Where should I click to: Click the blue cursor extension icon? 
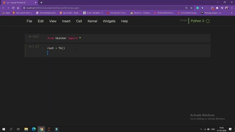click(202, 8)
